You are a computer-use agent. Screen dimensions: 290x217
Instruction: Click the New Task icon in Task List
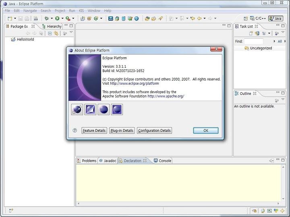251,33
